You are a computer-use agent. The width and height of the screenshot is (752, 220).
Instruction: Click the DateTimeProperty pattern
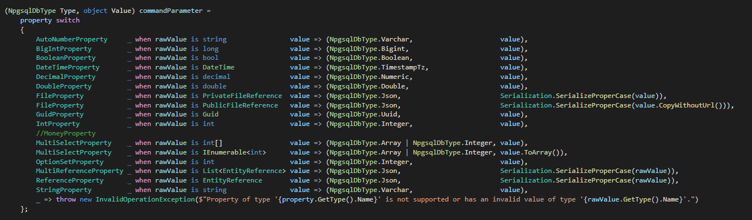point(68,68)
